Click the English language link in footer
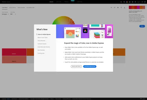 tap(8, 99)
